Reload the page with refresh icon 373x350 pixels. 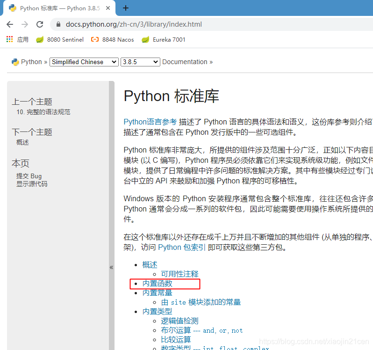40,24
